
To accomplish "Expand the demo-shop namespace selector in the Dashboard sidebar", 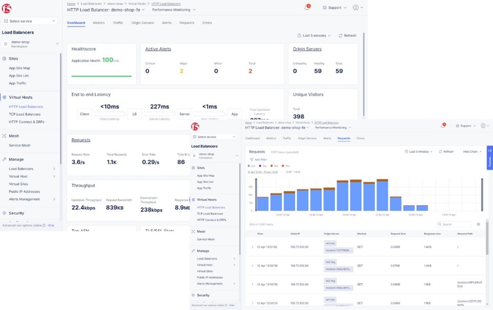I will 31,44.
